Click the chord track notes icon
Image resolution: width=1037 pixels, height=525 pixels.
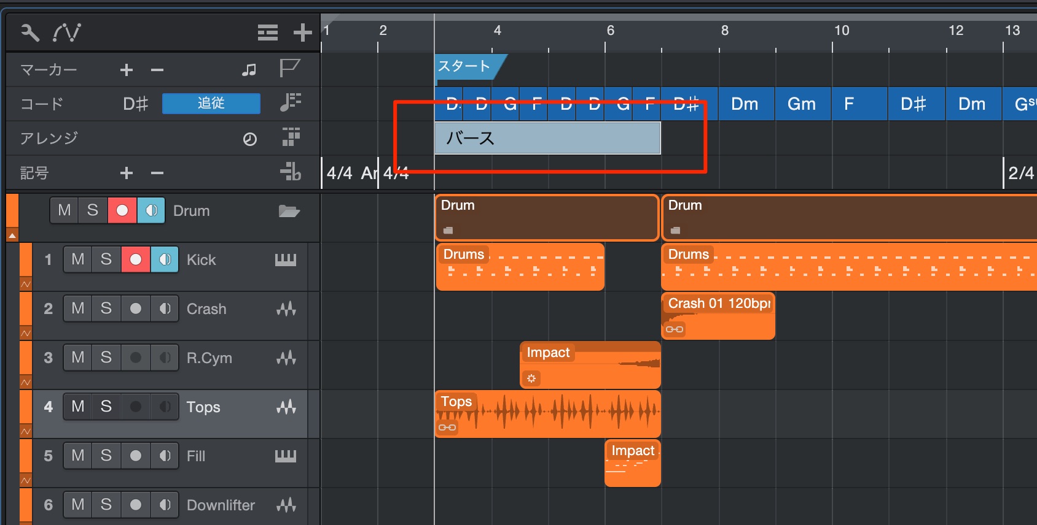pos(290,103)
